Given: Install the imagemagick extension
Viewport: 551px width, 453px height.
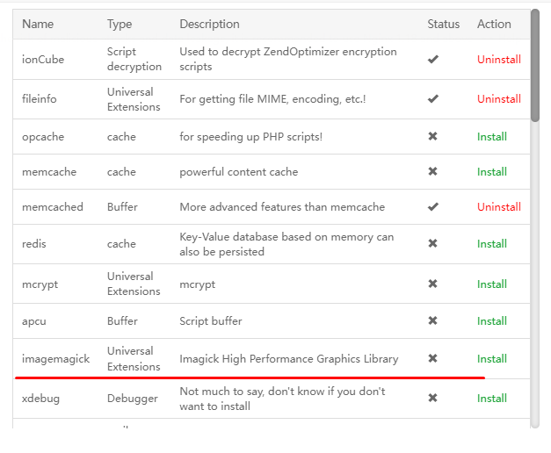Looking at the screenshot, I should 491,359.
